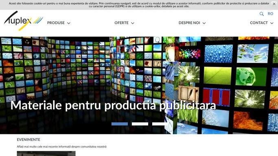Switch language via the RO link
Screen dimensions: 278x156
coord(270,14)
